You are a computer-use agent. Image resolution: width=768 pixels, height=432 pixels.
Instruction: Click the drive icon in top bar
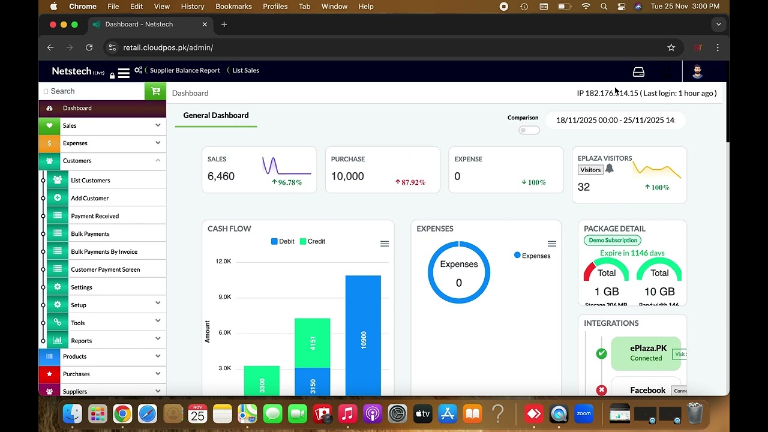point(638,72)
